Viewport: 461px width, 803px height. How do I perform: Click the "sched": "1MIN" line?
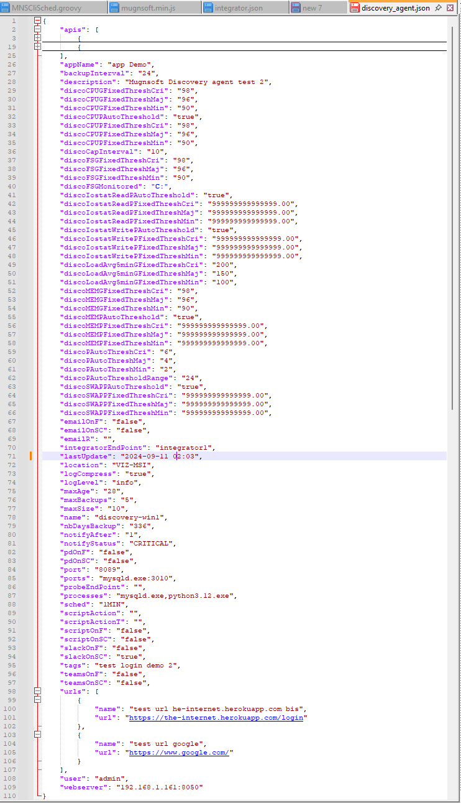click(x=95, y=604)
